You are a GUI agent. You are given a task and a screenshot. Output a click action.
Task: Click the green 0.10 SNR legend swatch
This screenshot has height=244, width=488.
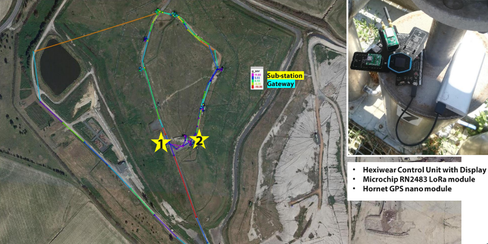pos(253,81)
